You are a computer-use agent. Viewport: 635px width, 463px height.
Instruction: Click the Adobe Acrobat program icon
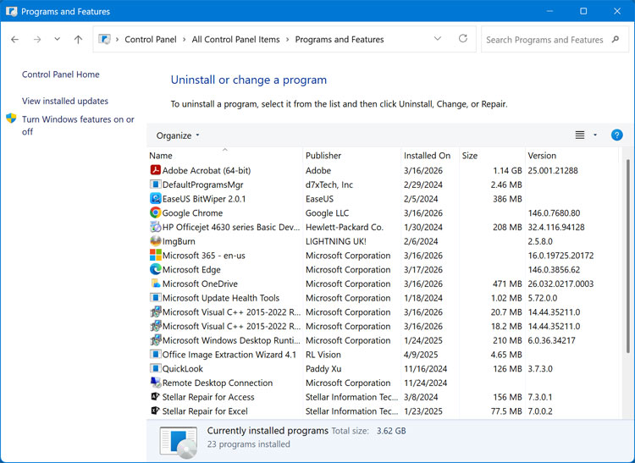[x=156, y=170]
